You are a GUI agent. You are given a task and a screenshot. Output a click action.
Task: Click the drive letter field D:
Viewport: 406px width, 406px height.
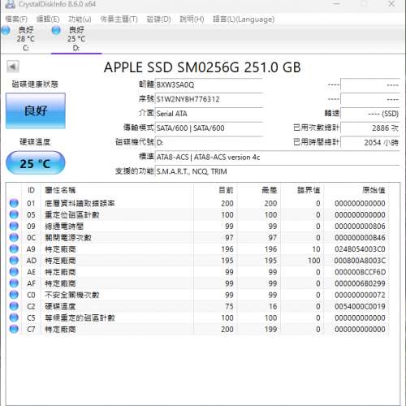point(209,142)
